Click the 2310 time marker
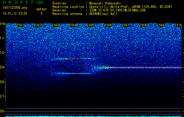The image size is (184, 117). click(178, 25)
